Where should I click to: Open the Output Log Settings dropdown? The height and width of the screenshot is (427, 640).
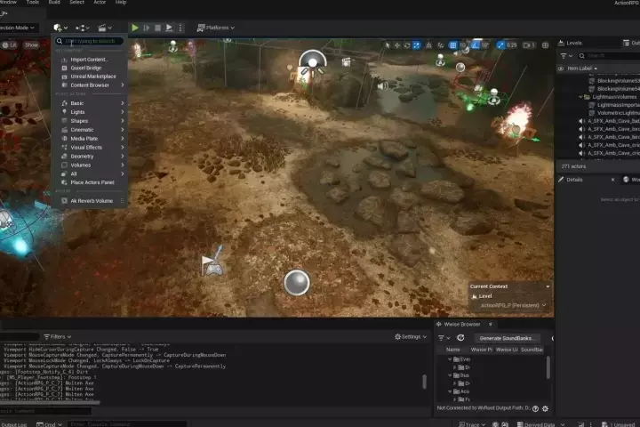(x=411, y=336)
